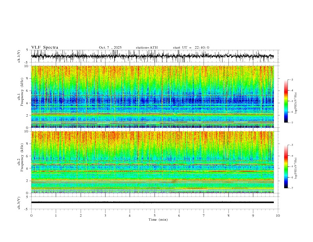Click the "5" tick on ch.1(V) axis
Image resolution: width=313 pixels, height=242 pixels.
pos(28,50)
